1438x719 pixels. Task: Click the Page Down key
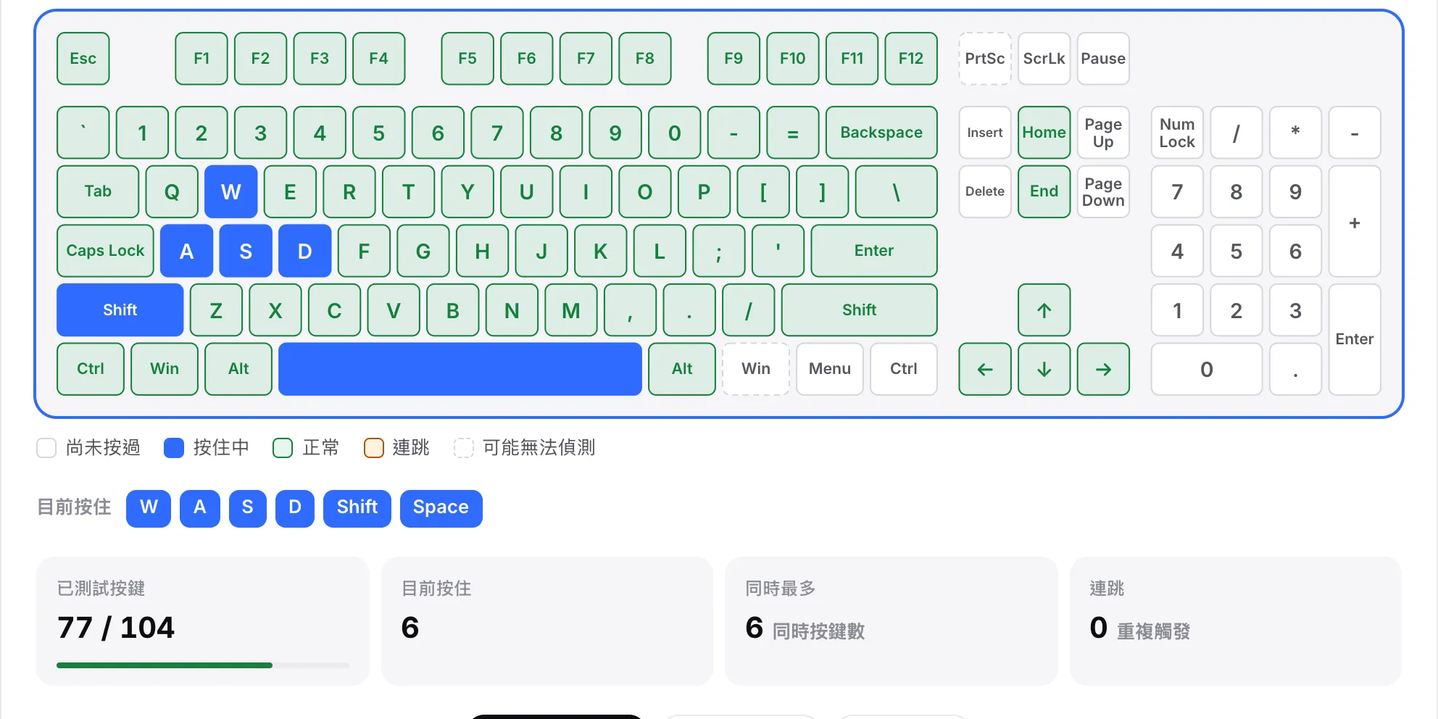1103,192
